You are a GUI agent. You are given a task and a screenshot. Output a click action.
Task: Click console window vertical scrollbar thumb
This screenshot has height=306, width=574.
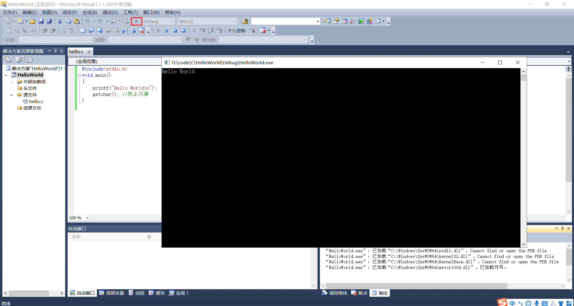click(x=523, y=78)
